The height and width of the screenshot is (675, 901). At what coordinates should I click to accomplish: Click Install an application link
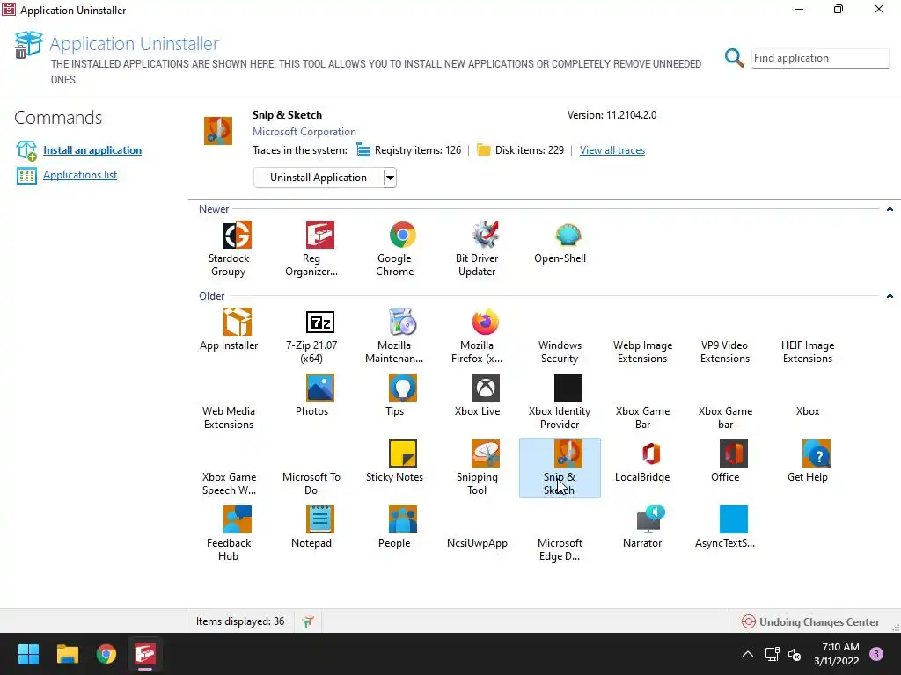92,150
